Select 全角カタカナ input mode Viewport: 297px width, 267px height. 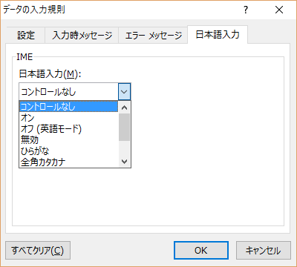tap(68, 162)
